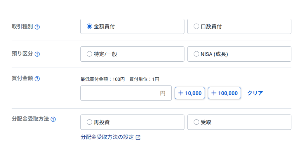Screen dimensions: 299x146
Task: Click plus icon on the 10,000 button
Action: tap(181, 93)
